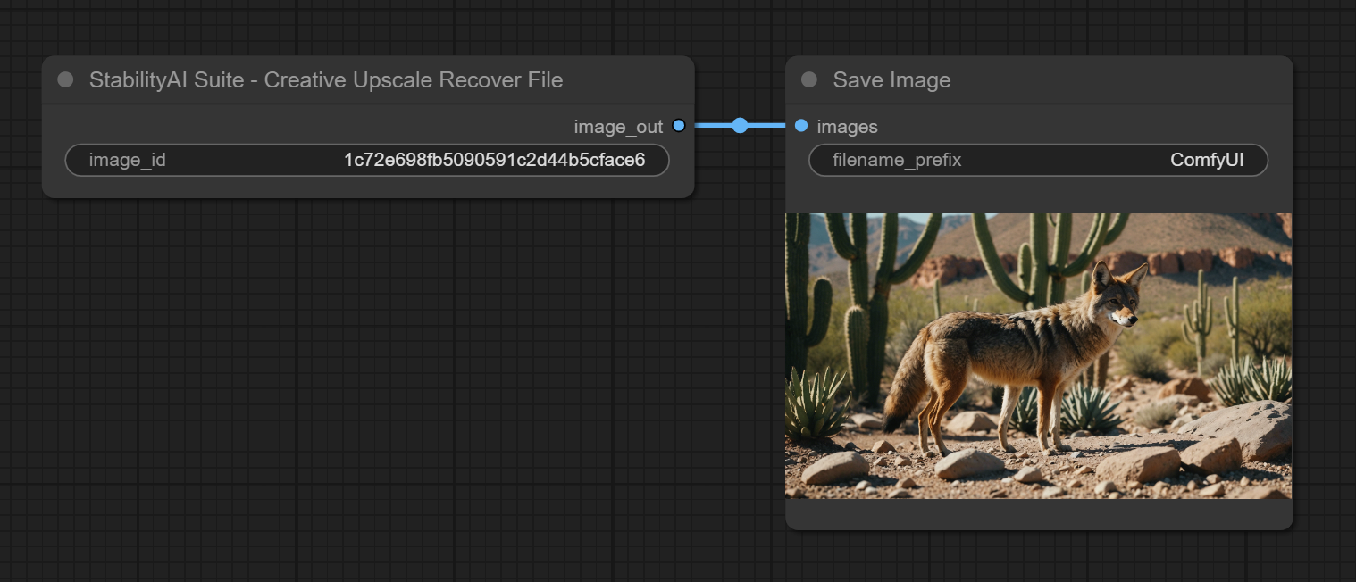Click the image_out output connector
This screenshot has height=582, width=1356.
(x=679, y=126)
